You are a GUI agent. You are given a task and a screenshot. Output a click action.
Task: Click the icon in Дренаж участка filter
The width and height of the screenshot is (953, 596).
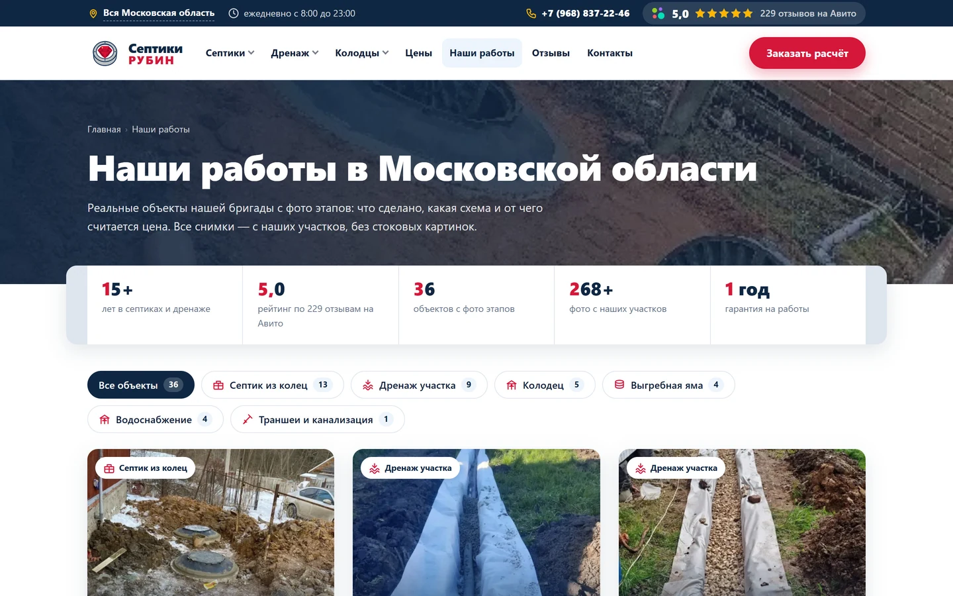tap(368, 385)
